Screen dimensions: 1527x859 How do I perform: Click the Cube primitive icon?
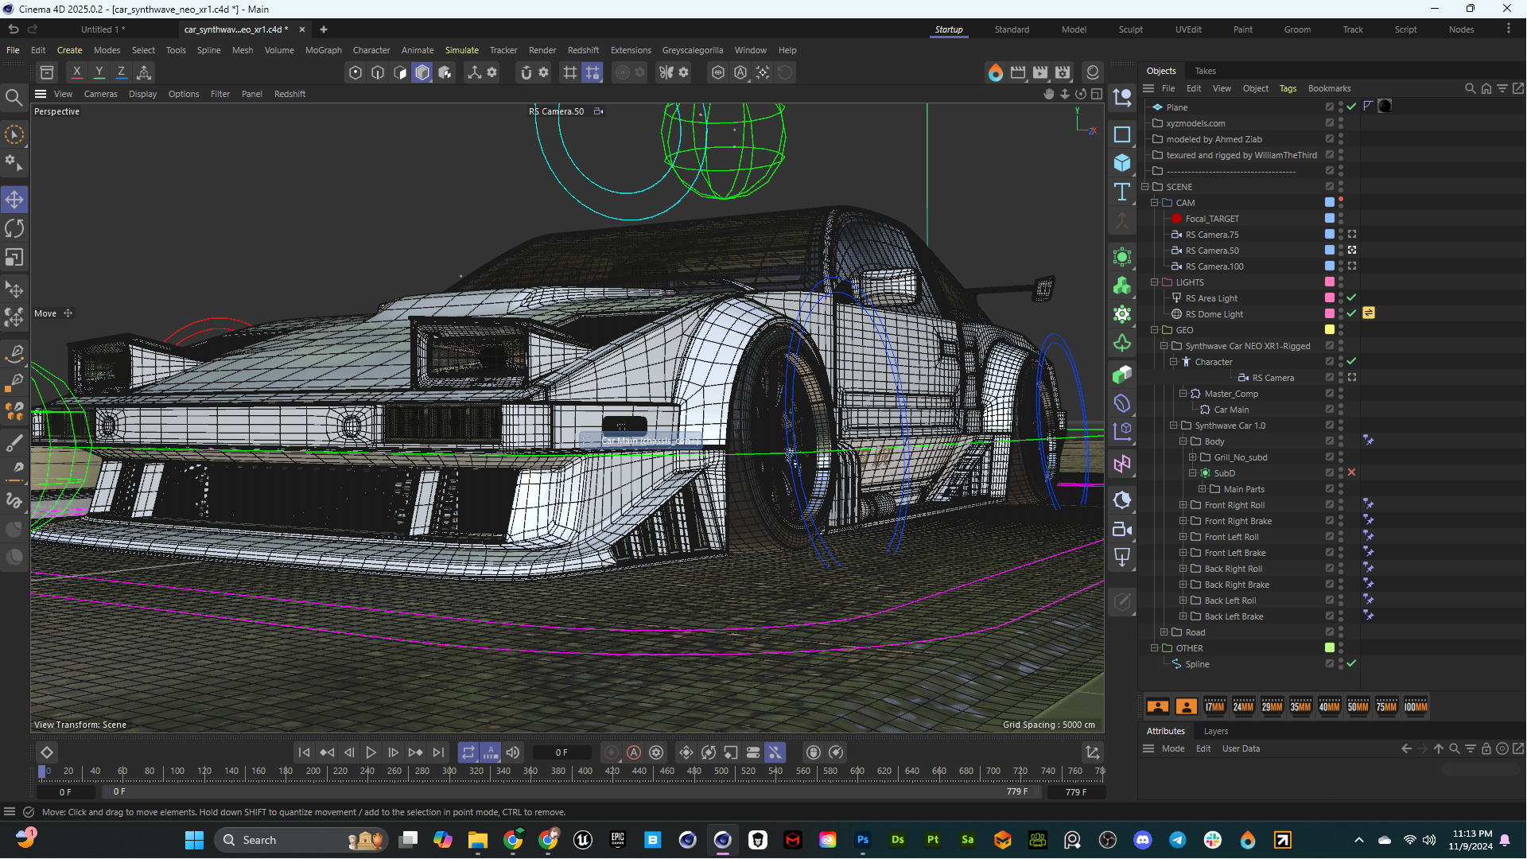(1122, 163)
